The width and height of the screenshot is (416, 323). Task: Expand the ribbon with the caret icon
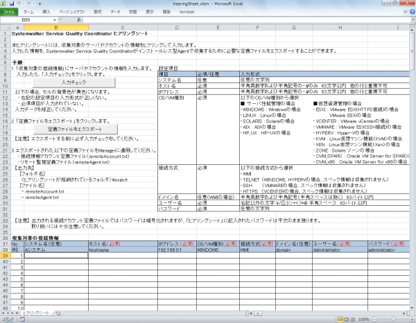point(405,12)
